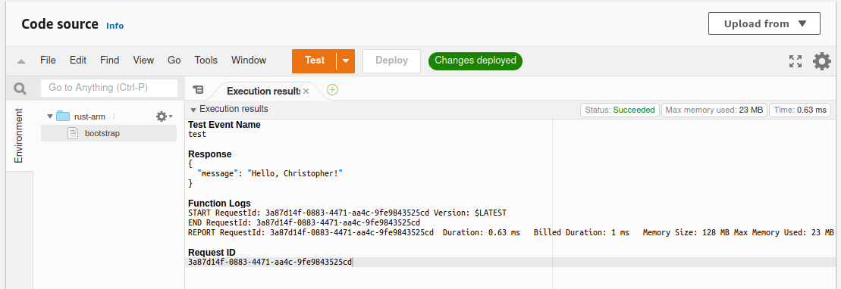Image resolution: width=841 pixels, height=289 pixels.
Task: Focus the Go to Anything field
Action: point(109,88)
